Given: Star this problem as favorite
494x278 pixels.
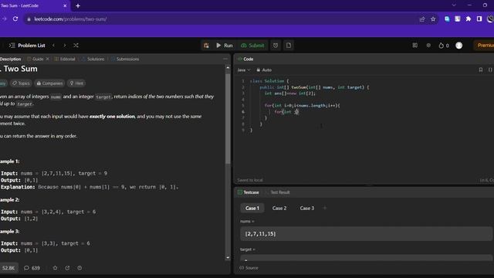Looking at the screenshot, I should click(55, 268).
